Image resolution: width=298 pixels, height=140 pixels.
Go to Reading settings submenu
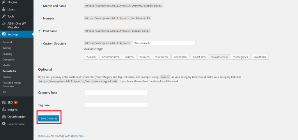(x=7, y=54)
